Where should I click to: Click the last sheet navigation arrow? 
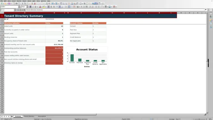coord(9,116)
